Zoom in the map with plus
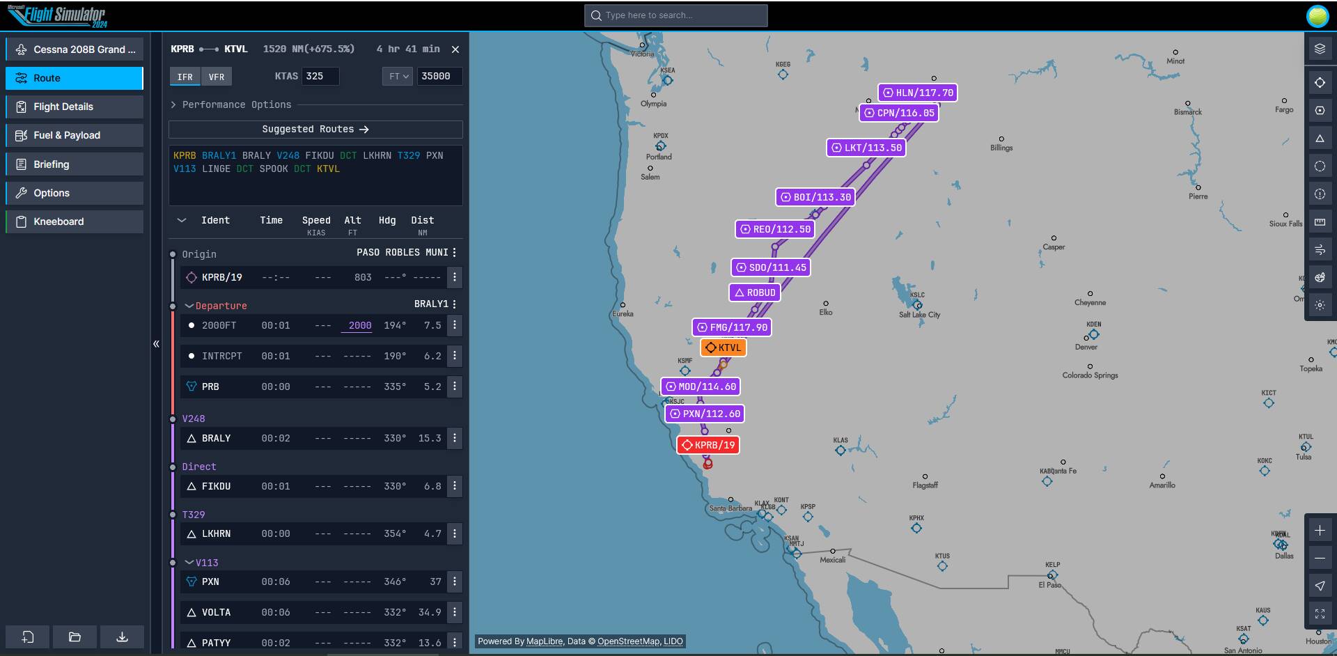Image resolution: width=1337 pixels, height=656 pixels. tap(1320, 531)
